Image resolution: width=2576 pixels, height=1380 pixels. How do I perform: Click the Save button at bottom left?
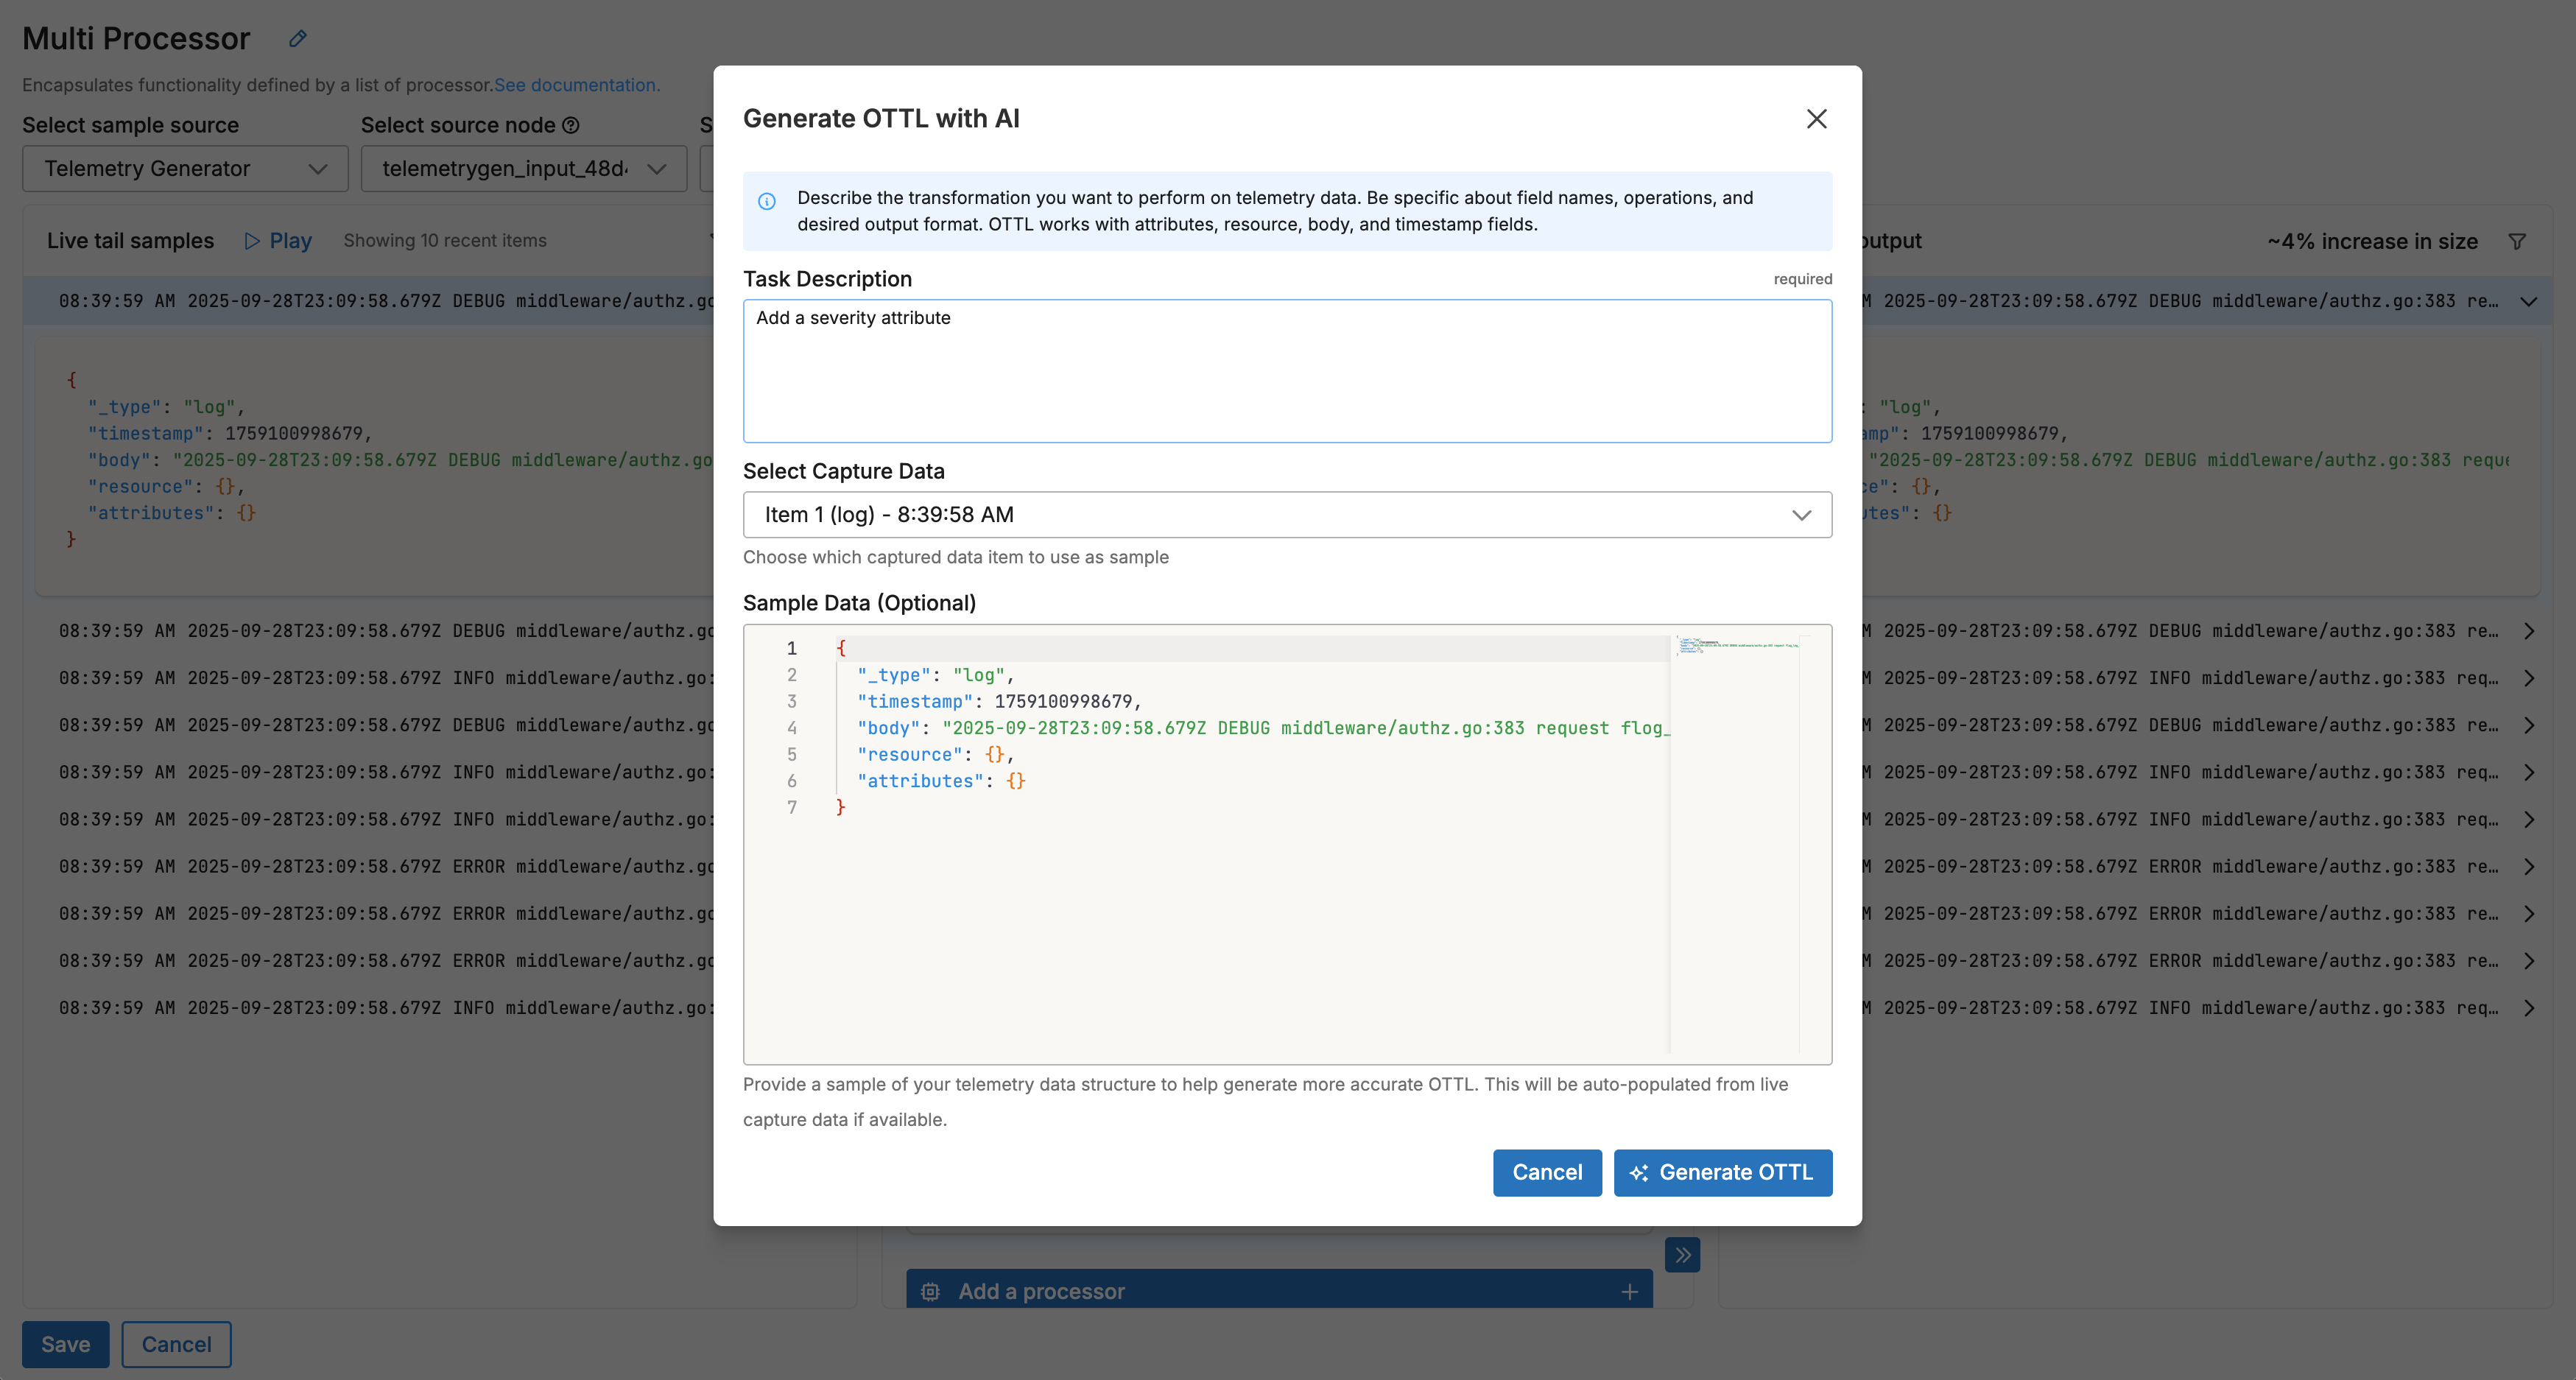click(65, 1344)
